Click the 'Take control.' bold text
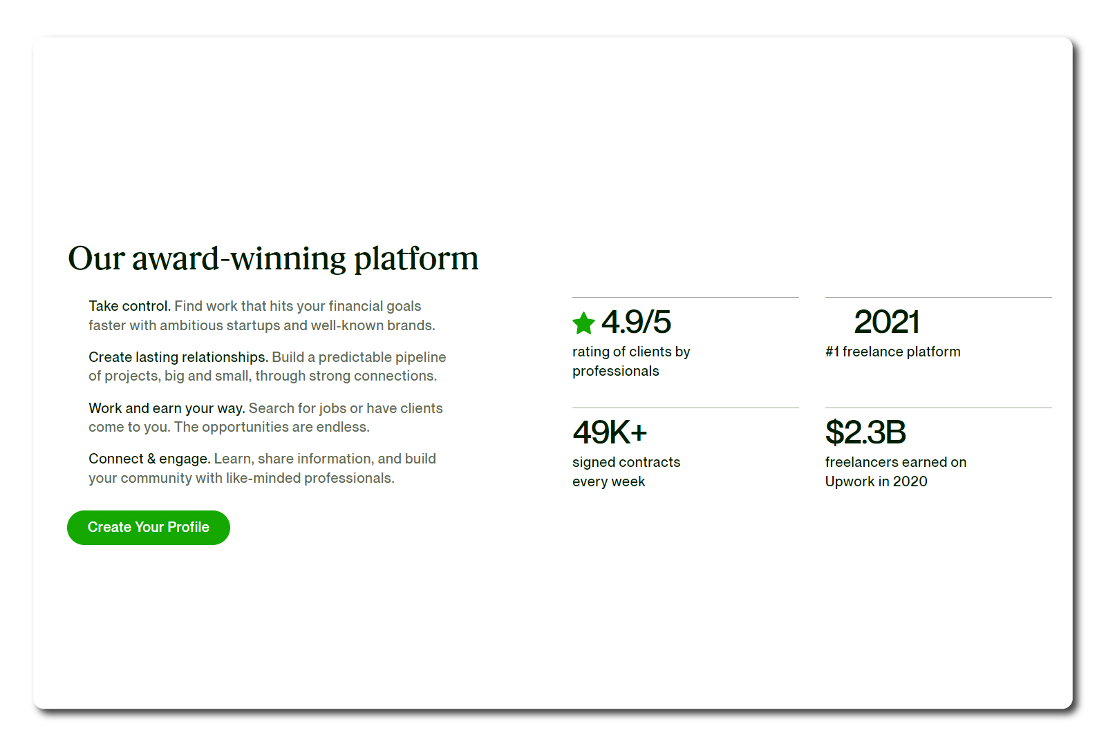The width and height of the screenshot is (1106, 746). 129,306
